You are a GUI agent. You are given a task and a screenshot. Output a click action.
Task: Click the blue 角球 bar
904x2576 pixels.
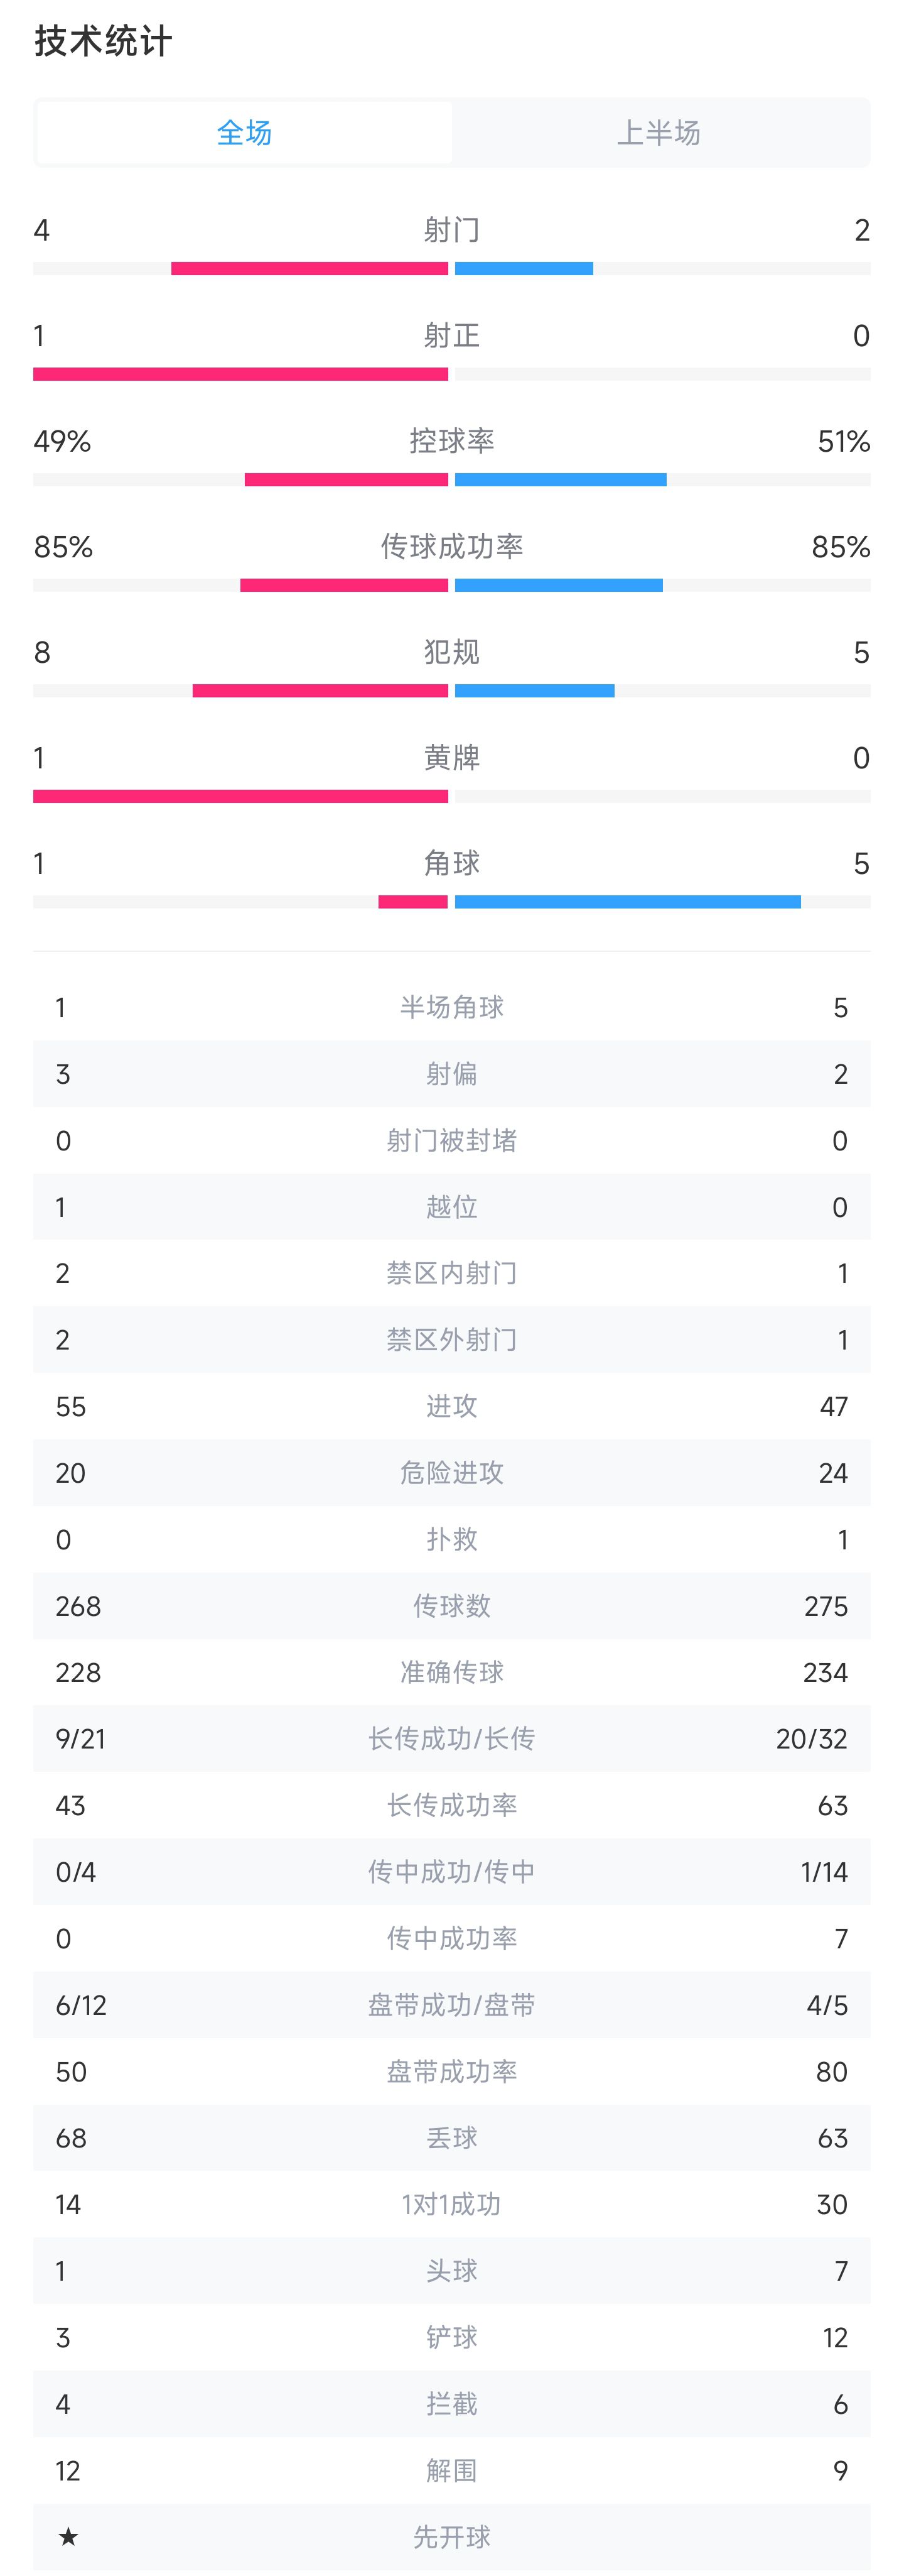[x=627, y=903]
